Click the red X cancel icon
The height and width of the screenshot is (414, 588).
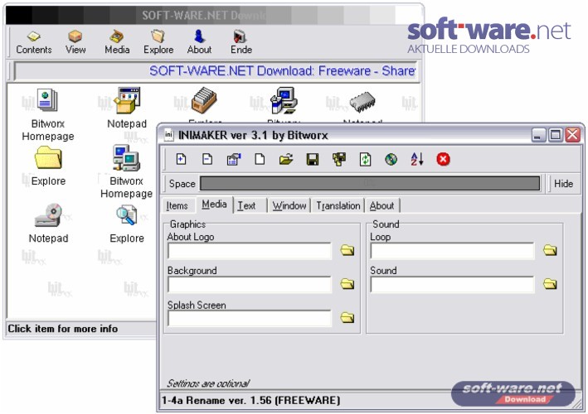[x=443, y=159]
